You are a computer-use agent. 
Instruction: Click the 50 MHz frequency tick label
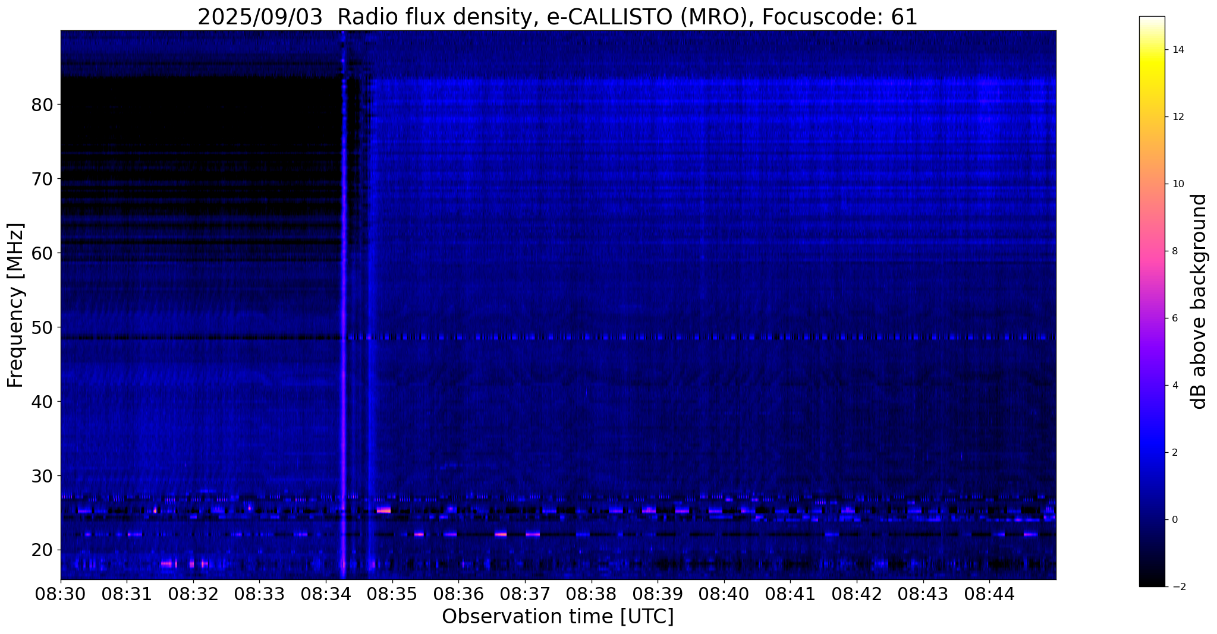[42, 327]
